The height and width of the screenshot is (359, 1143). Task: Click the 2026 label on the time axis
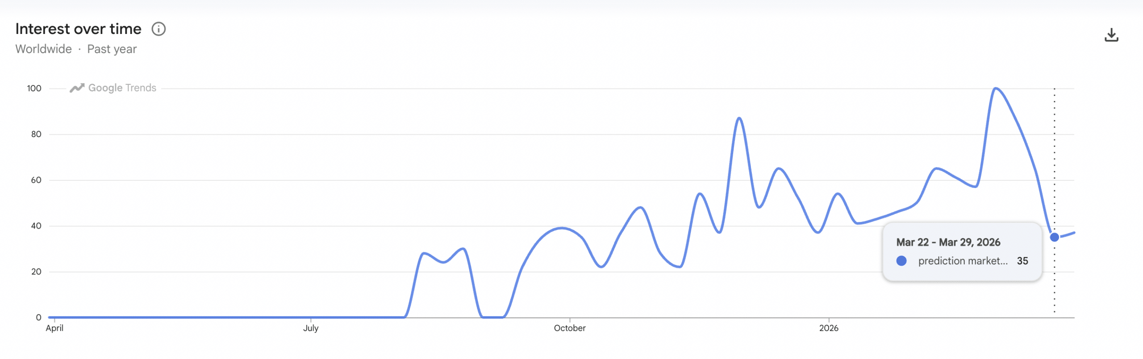pos(829,328)
